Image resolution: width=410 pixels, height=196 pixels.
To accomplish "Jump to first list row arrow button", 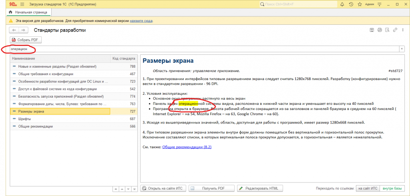I will coord(116,189).
